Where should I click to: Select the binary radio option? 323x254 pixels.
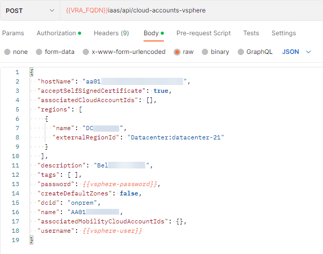click(205, 52)
